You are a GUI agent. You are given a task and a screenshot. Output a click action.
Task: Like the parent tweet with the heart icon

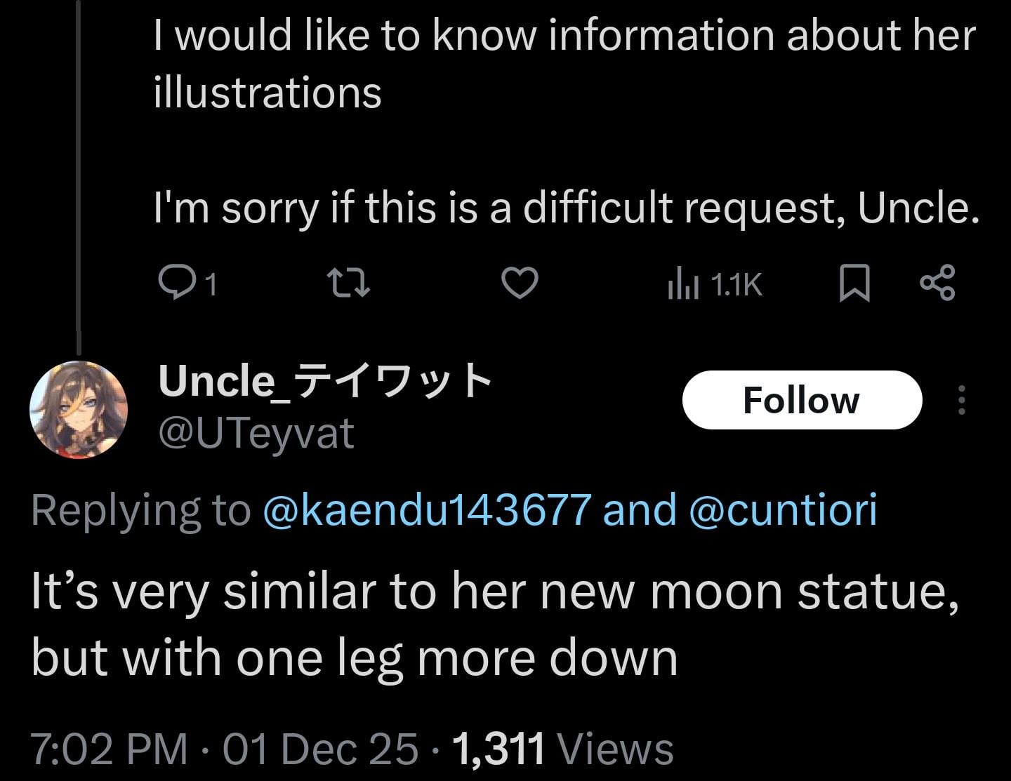pyautogui.click(x=520, y=283)
